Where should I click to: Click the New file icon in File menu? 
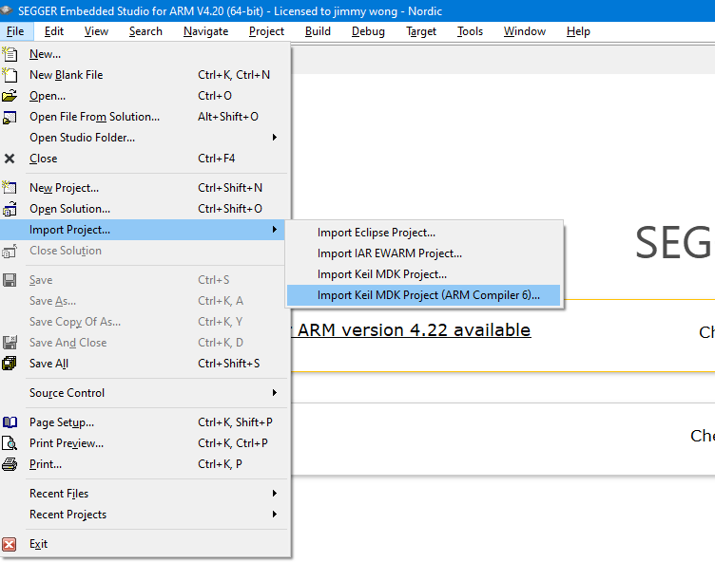[x=10, y=54]
